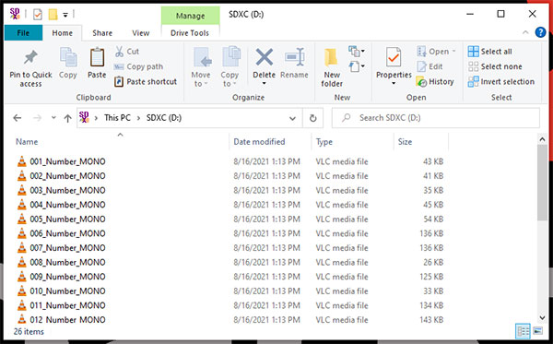Click the Paste clipboard icon
553x344 pixels.
tap(97, 57)
